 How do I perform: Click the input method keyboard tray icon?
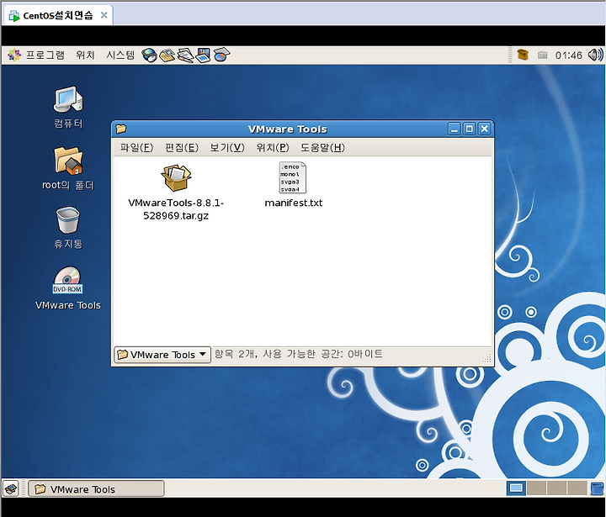[x=542, y=55]
